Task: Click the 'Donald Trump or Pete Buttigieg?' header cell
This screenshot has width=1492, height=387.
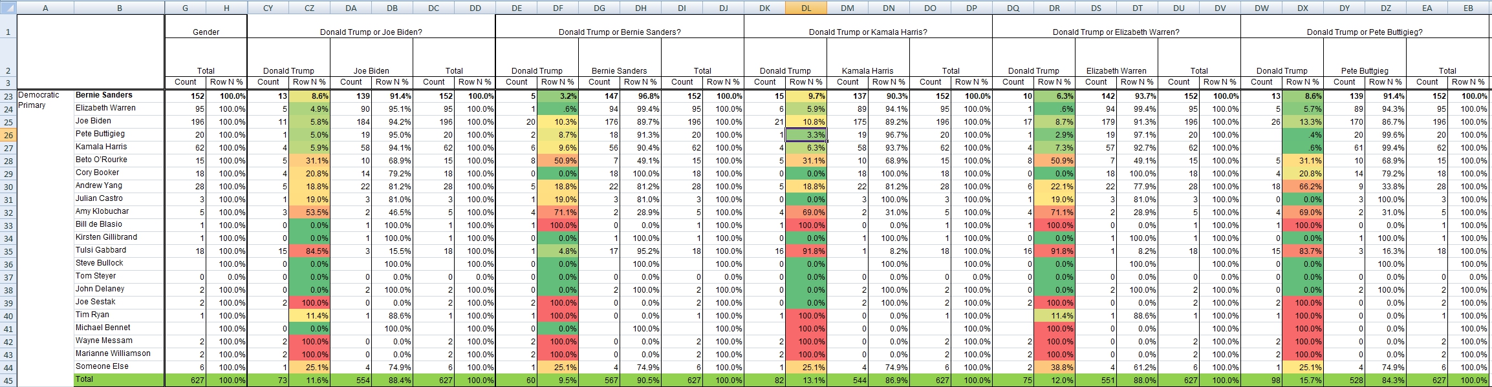Action: pyautogui.click(x=1365, y=26)
